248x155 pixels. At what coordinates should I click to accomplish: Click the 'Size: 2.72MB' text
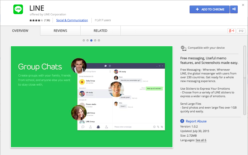(188, 136)
